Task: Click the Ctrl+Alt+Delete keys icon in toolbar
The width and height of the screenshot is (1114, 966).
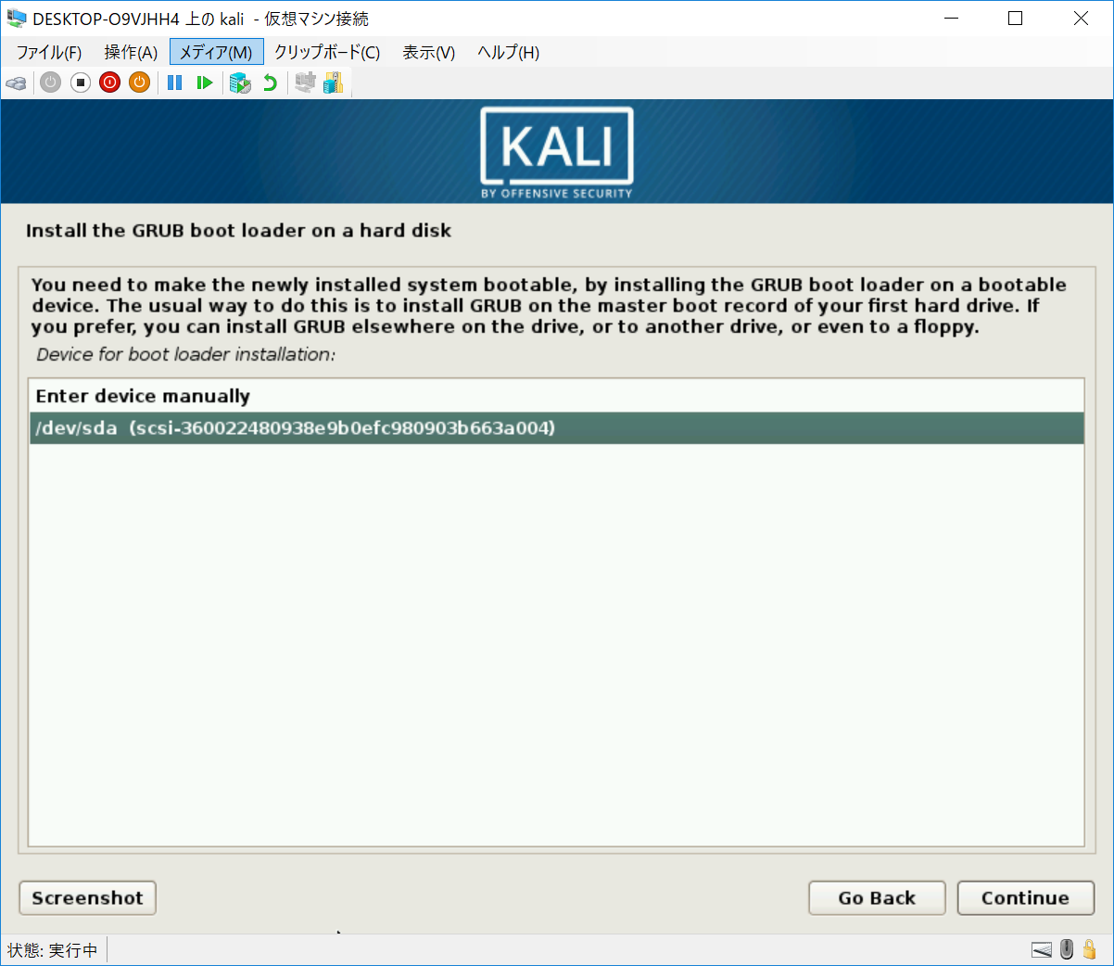Action: tap(16, 83)
